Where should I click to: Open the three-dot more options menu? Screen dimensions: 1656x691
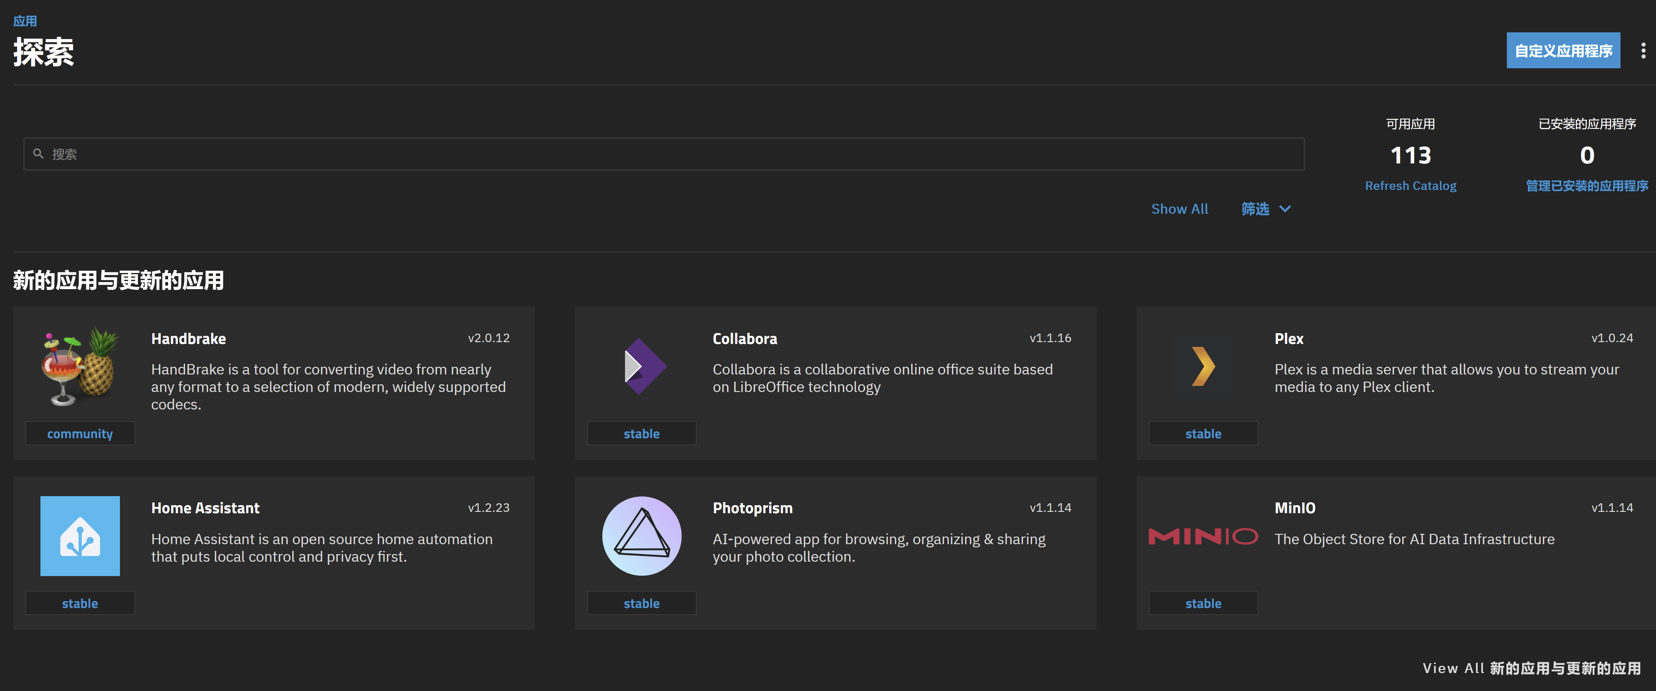tap(1643, 50)
